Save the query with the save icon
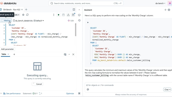This screenshot has width=172, height=97. tap(73, 15)
